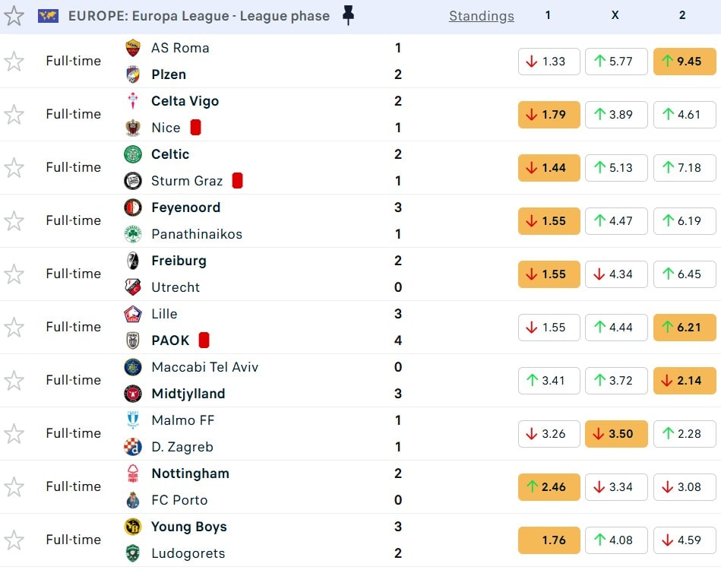721x570 pixels.
Task: Click the Nottingham club crest
Action: click(133, 473)
